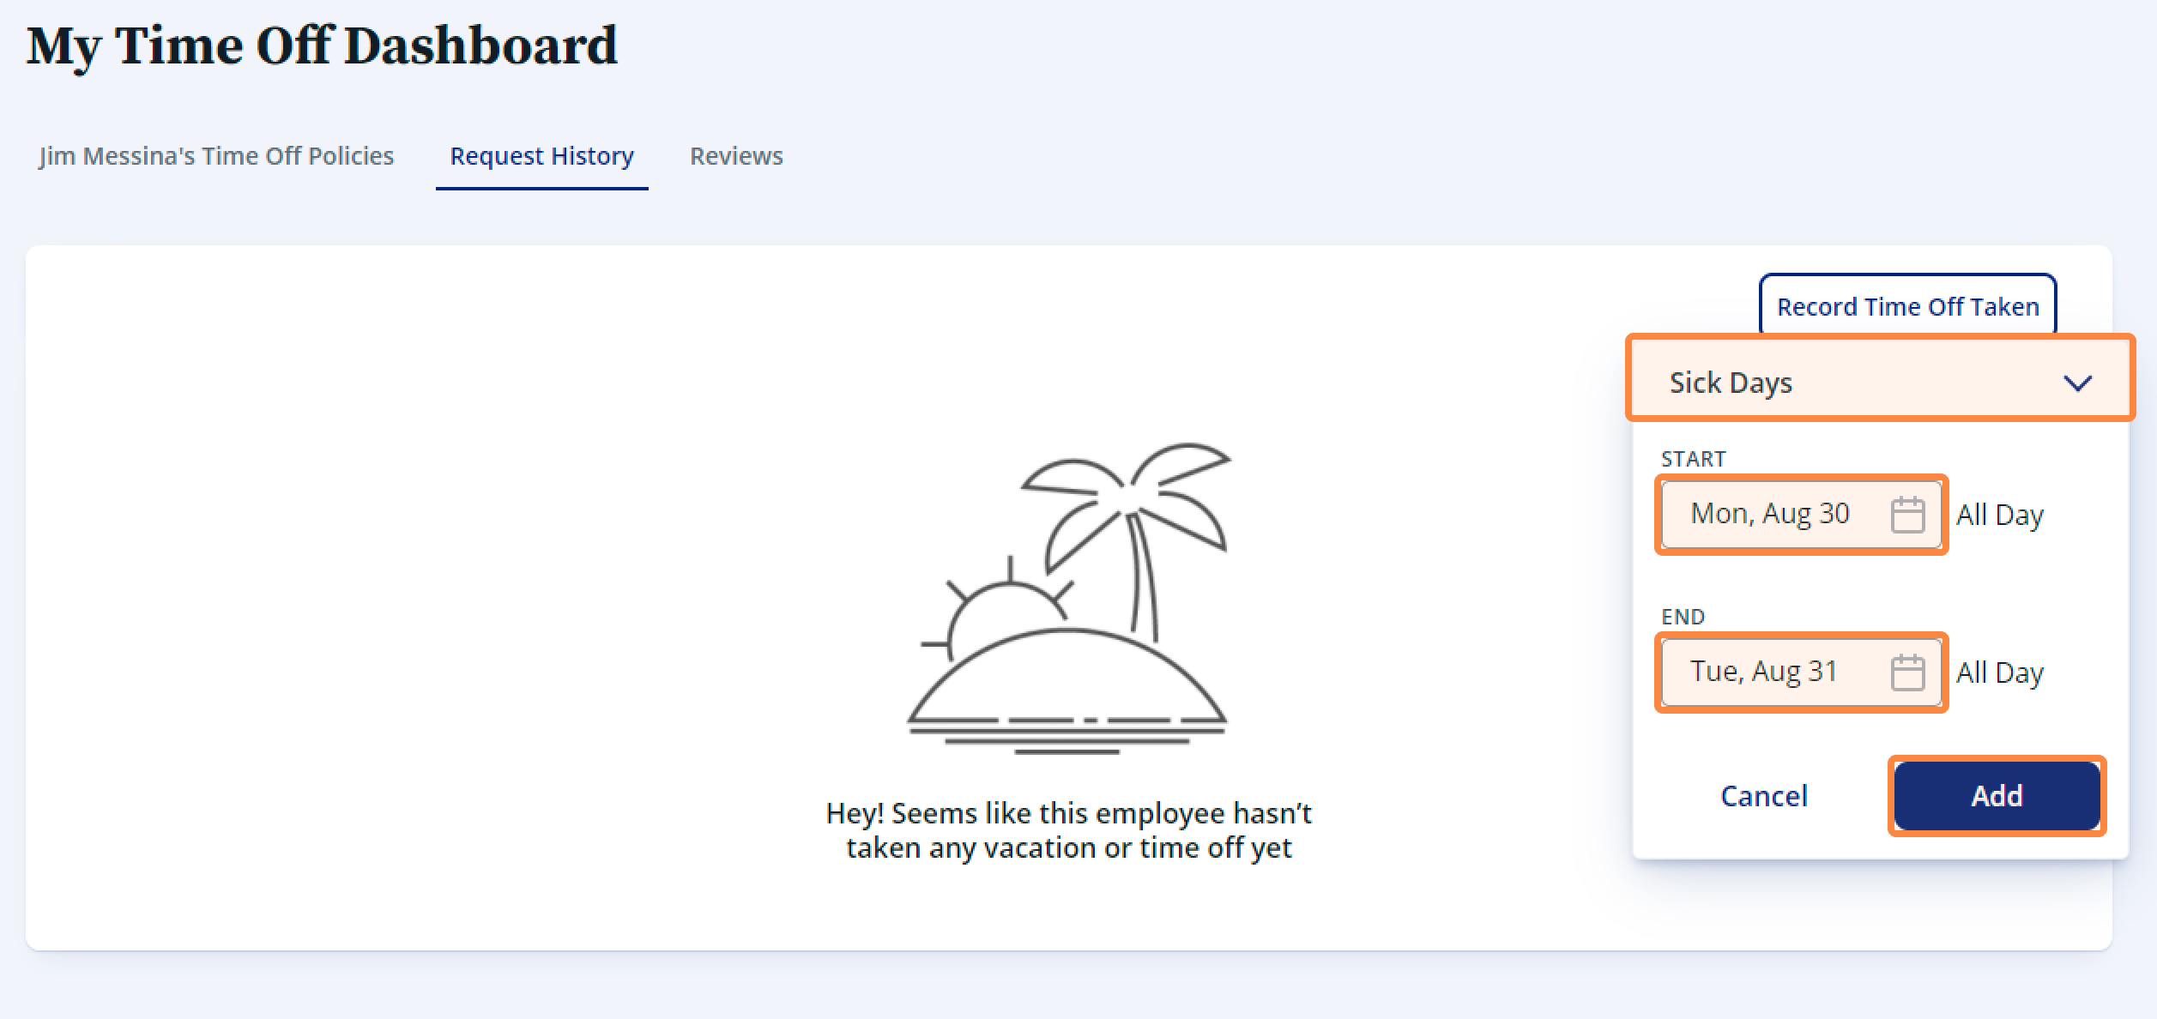Click the sun graphic beside the island
2157x1019 pixels.
click(x=997, y=604)
